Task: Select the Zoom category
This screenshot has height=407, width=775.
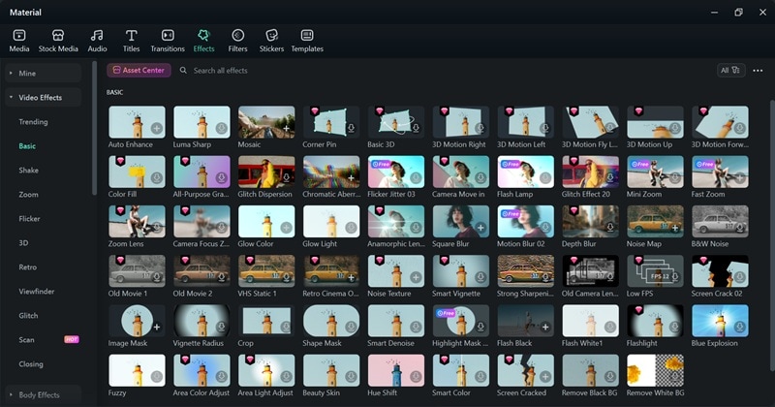Action: [x=29, y=195]
